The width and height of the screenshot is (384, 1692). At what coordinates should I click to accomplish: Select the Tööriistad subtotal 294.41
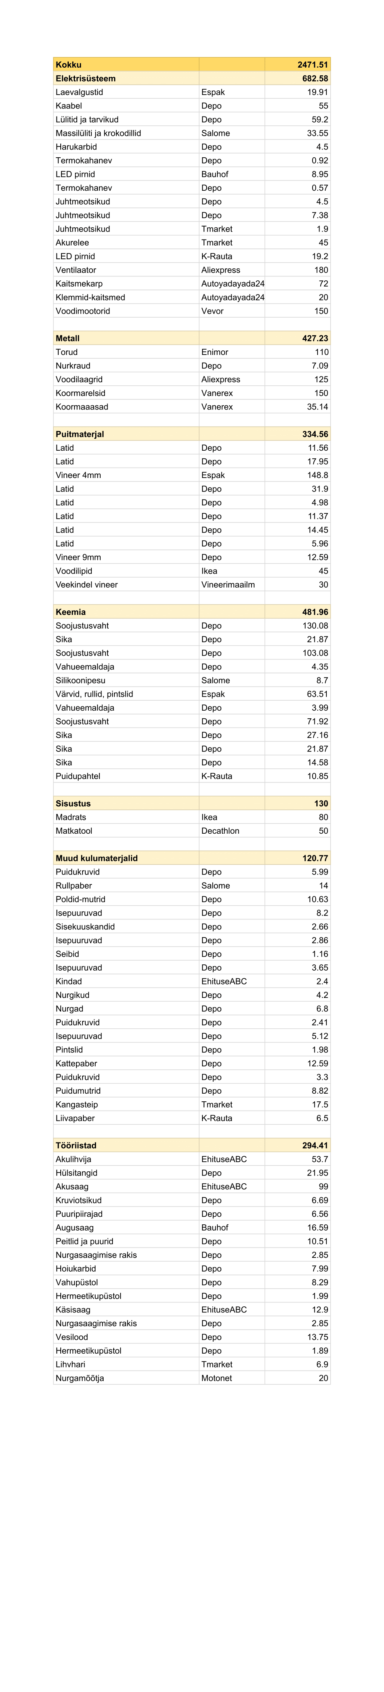[314, 1146]
